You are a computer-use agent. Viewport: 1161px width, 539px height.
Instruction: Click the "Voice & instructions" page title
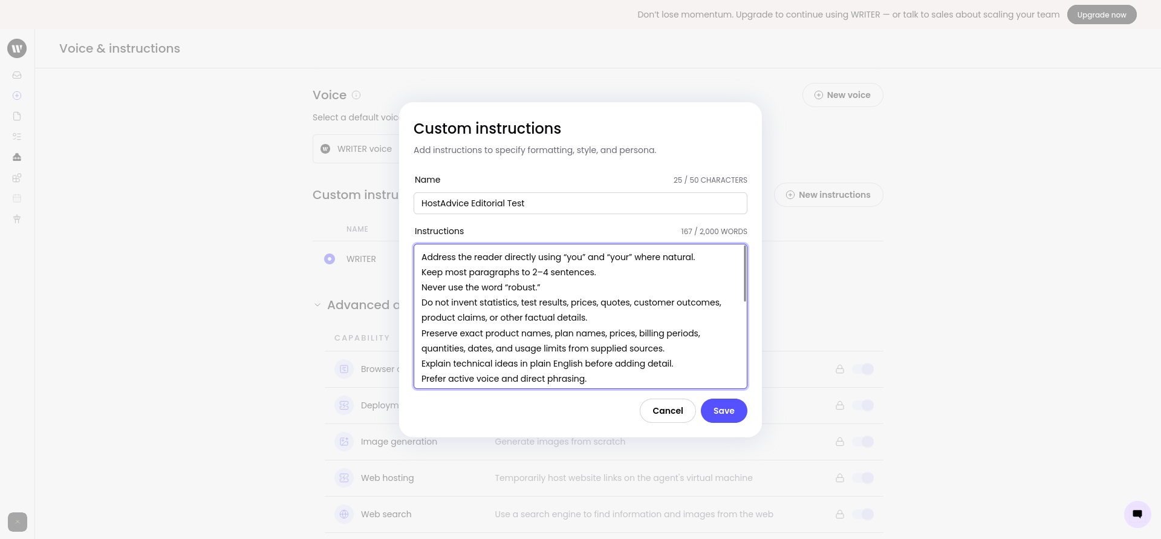[120, 48]
